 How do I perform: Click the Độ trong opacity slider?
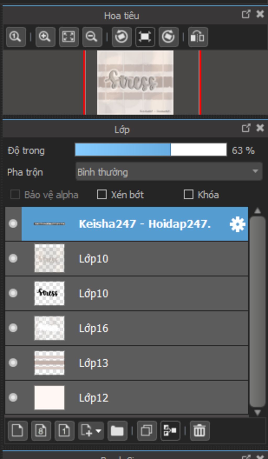151,150
